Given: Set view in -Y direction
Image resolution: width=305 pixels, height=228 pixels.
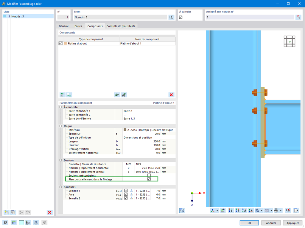Looking at the screenshot, I should 237,210.
